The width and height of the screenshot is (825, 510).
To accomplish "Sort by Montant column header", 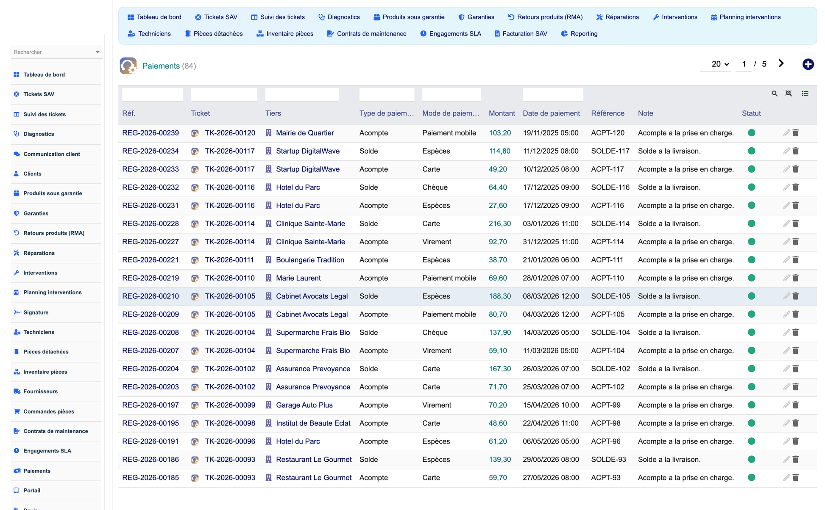I will (x=502, y=113).
